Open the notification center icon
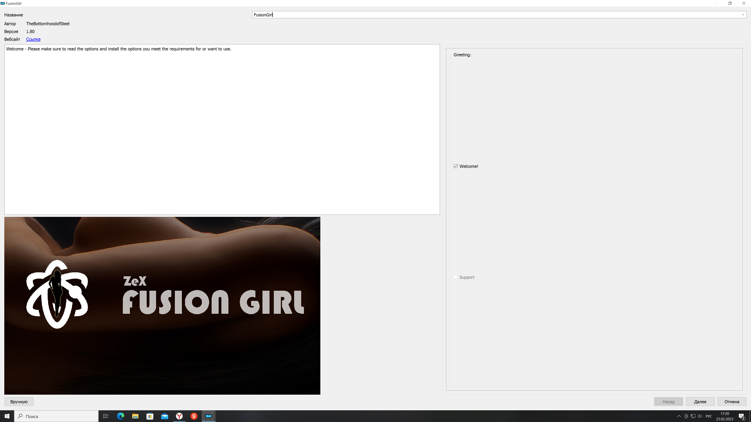The height and width of the screenshot is (422, 751). pos(741,416)
